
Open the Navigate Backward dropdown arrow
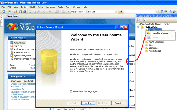click(x=60, y=12)
